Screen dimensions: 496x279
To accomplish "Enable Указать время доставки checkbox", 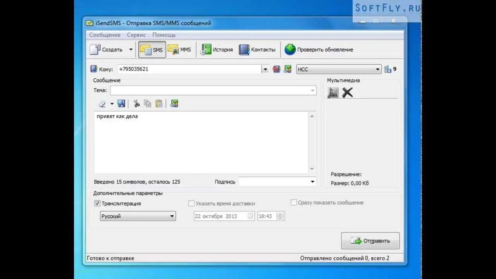I will 191,203.
